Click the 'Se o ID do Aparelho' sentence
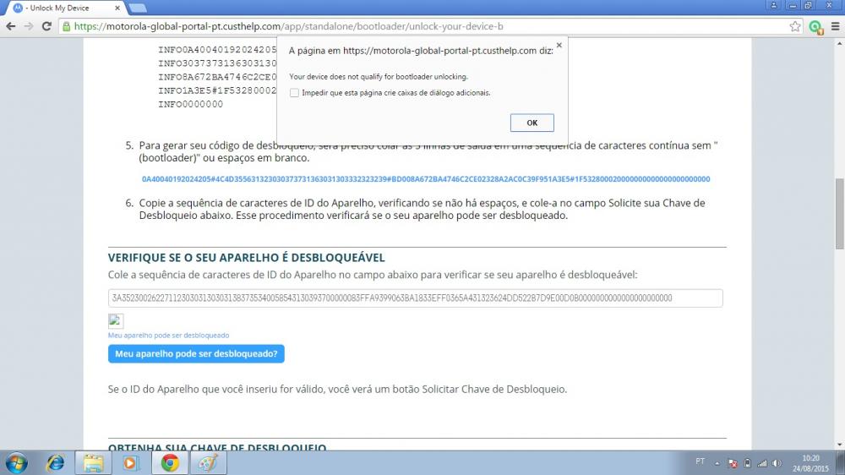This screenshot has width=845, height=475. 337,390
